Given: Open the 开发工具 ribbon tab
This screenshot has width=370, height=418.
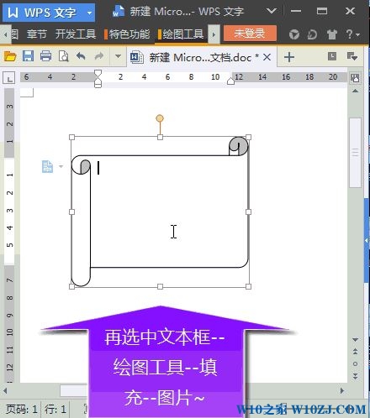Looking at the screenshot, I should [76, 34].
